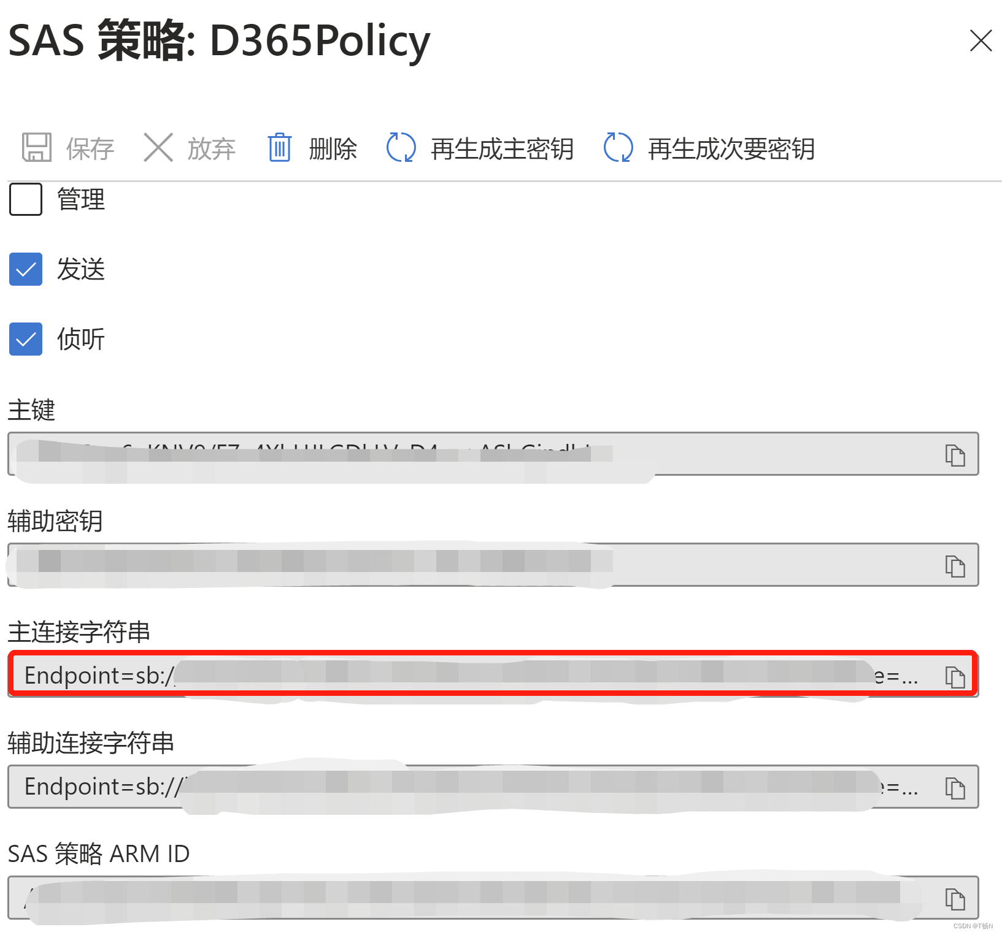Copy the SAS policy ARM ID

pos(955,899)
